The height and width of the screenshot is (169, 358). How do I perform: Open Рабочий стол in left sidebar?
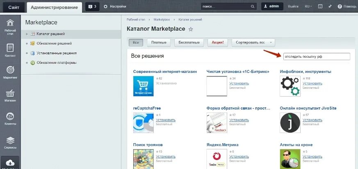point(10,27)
